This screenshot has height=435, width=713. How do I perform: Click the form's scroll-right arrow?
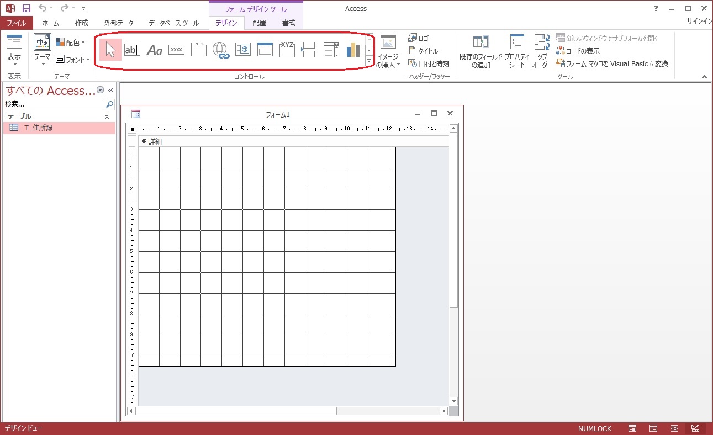(443, 411)
